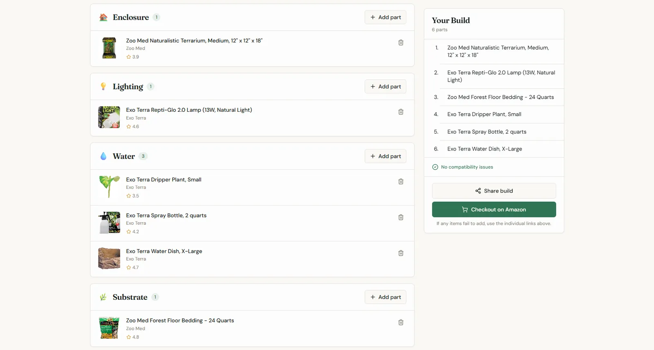Click the Enclosure house icon
This screenshot has height=350, width=654.
coord(103,17)
